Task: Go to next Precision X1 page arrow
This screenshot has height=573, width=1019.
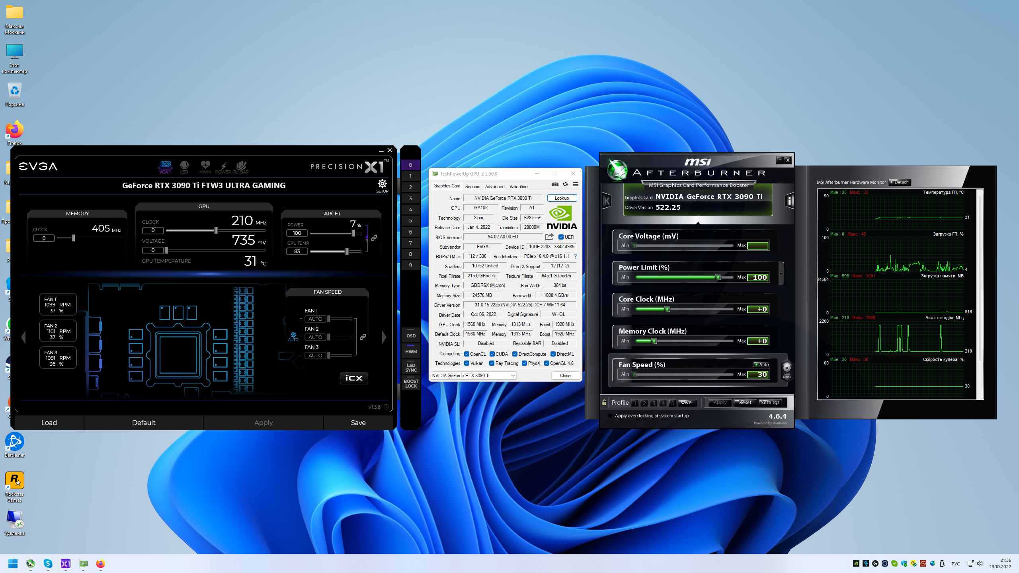Action: [x=384, y=337]
